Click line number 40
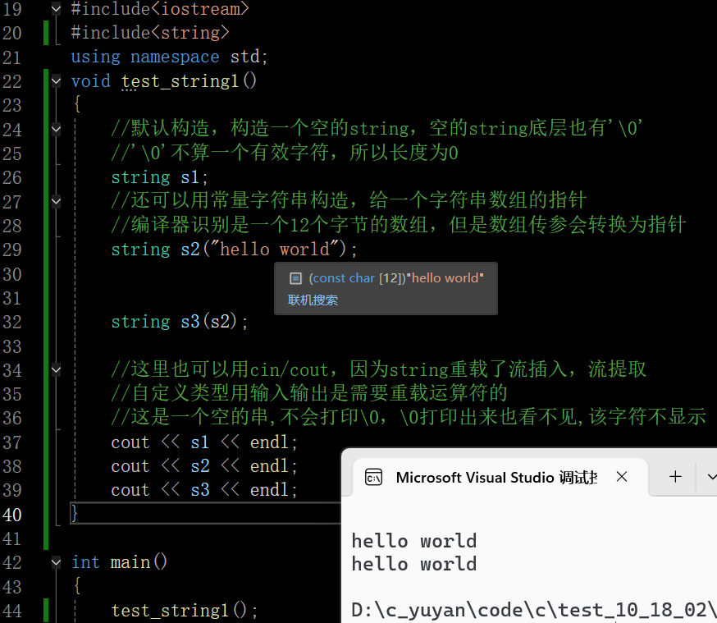 pyautogui.click(x=12, y=515)
